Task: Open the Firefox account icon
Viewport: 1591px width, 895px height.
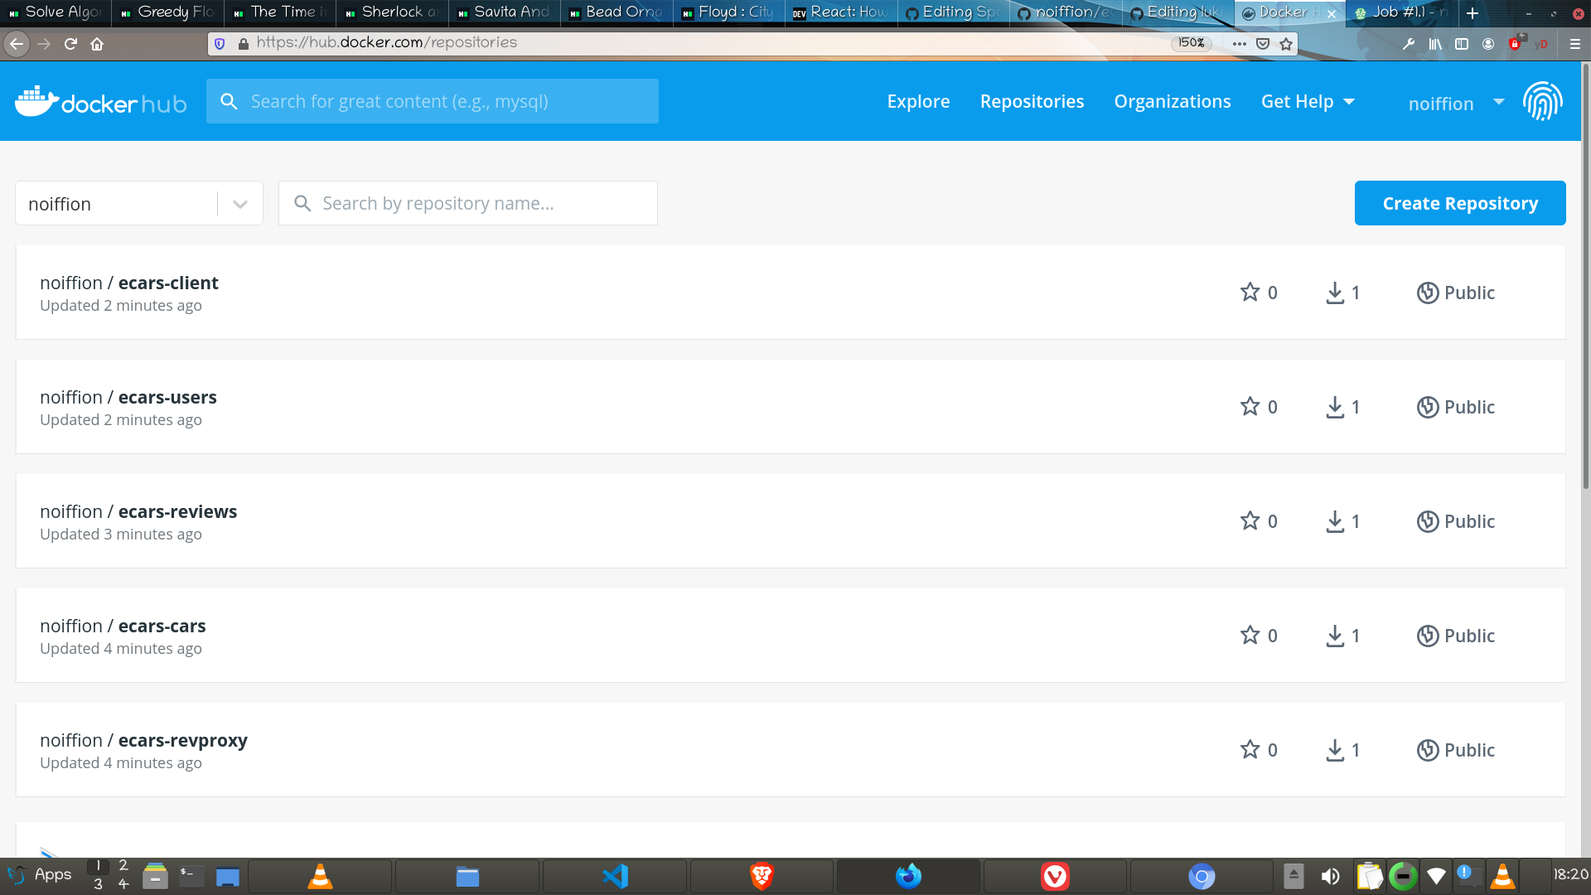Action: tap(1488, 44)
